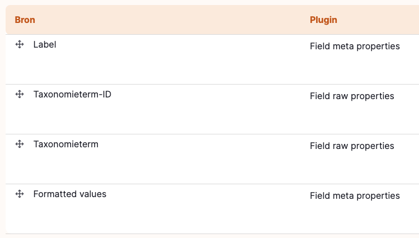The width and height of the screenshot is (419, 238).
Task: Click the Bron column header
Action: (x=25, y=20)
